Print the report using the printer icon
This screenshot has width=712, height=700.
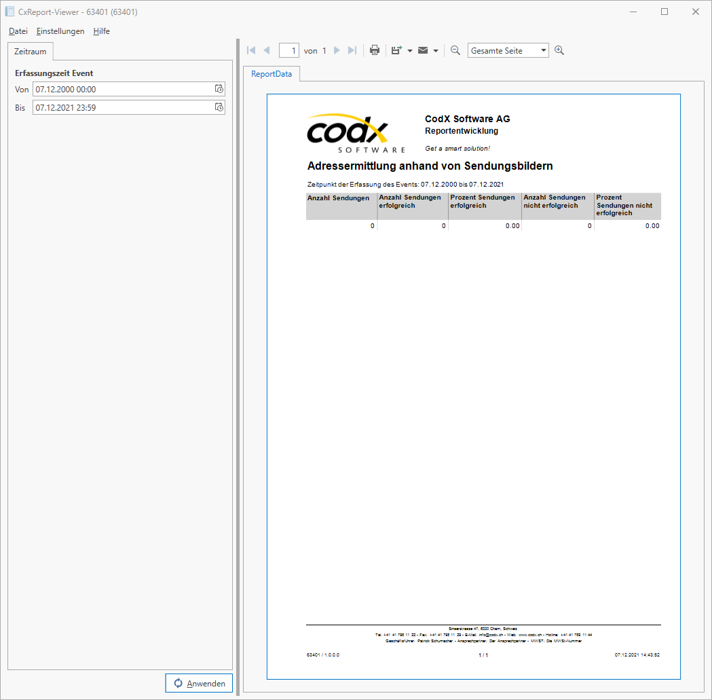pos(374,50)
